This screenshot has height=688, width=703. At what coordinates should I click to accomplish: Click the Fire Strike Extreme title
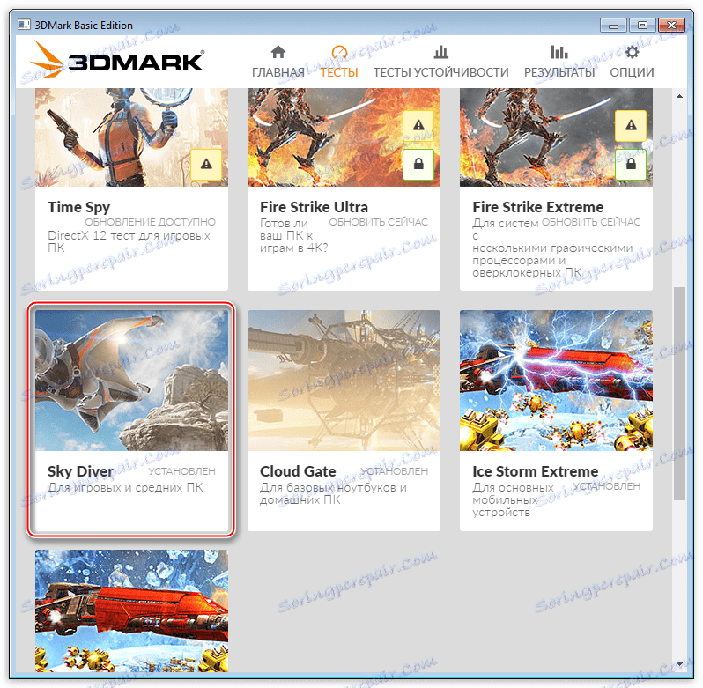pos(538,207)
